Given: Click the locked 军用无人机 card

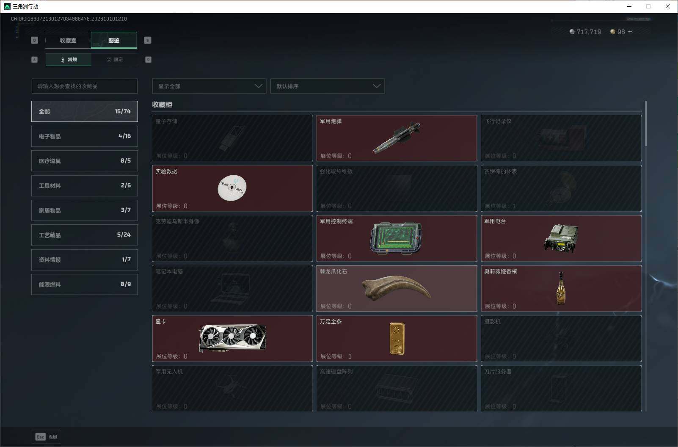Looking at the screenshot, I should pyautogui.click(x=232, y=388).
